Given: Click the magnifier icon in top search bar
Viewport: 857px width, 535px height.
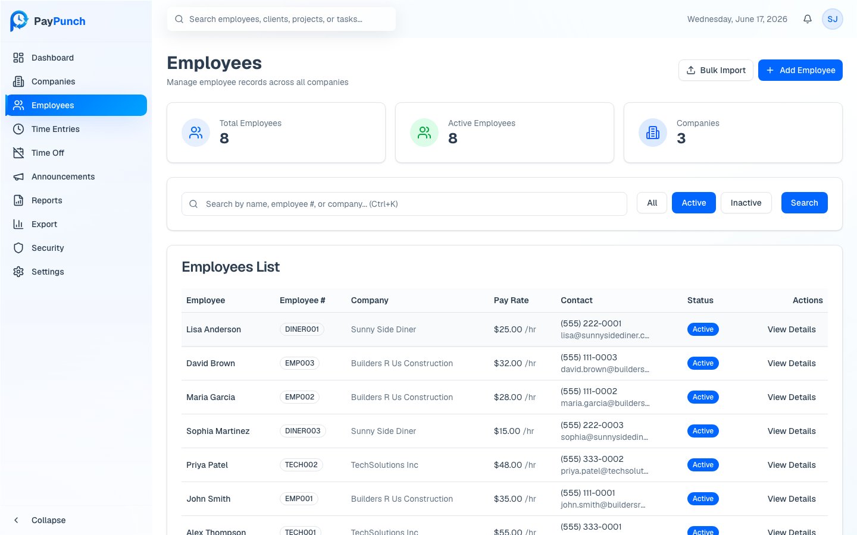Looking at the screenshot, I should [179, 19].
